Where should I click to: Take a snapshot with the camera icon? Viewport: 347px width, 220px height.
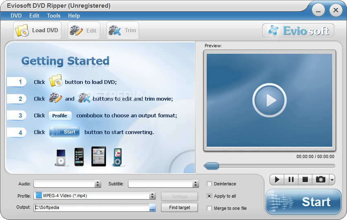320,180
